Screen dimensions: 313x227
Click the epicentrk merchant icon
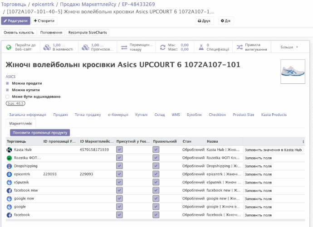[9, 174]
